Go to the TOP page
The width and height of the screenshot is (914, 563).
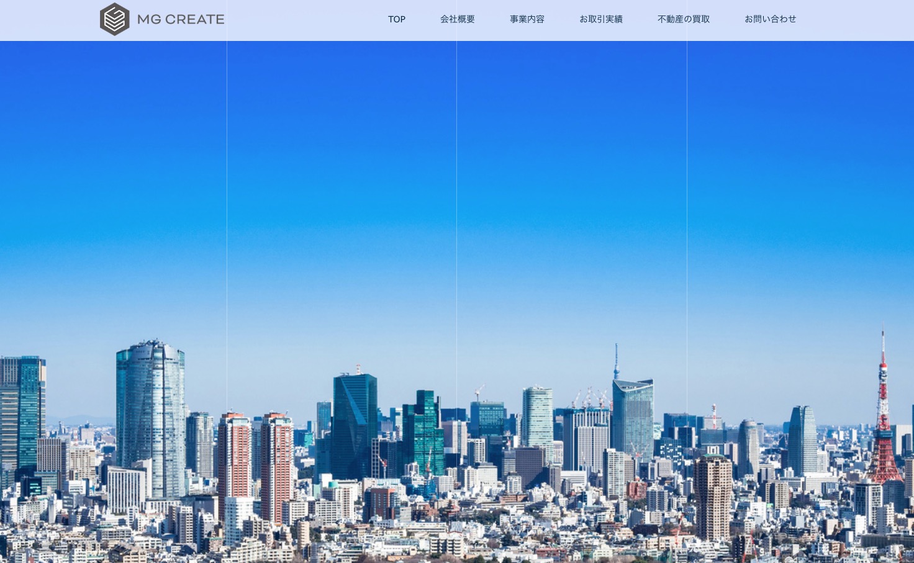[x=397, y=19]
